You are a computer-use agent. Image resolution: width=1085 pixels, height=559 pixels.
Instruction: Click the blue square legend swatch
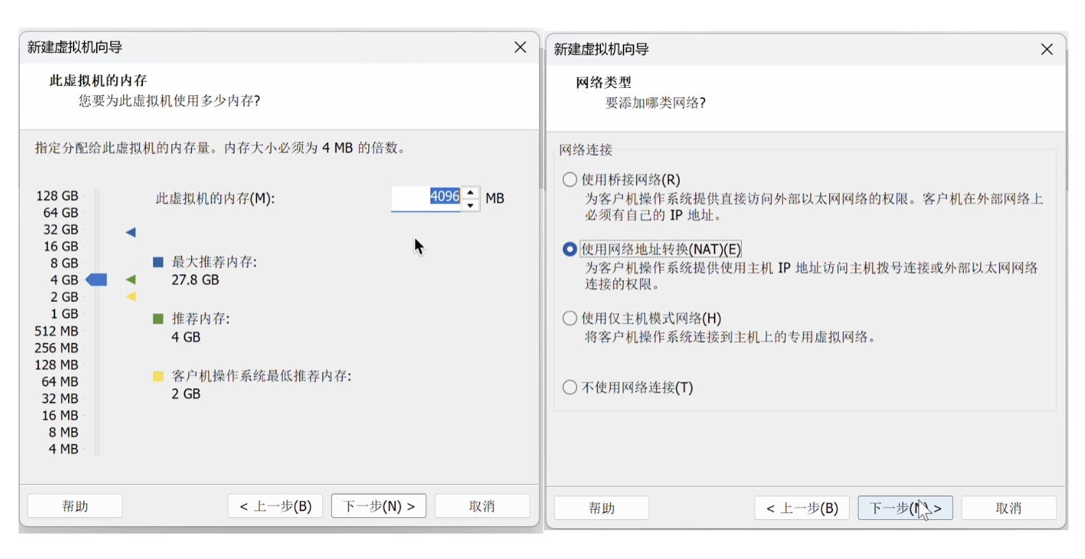(158, 262)
